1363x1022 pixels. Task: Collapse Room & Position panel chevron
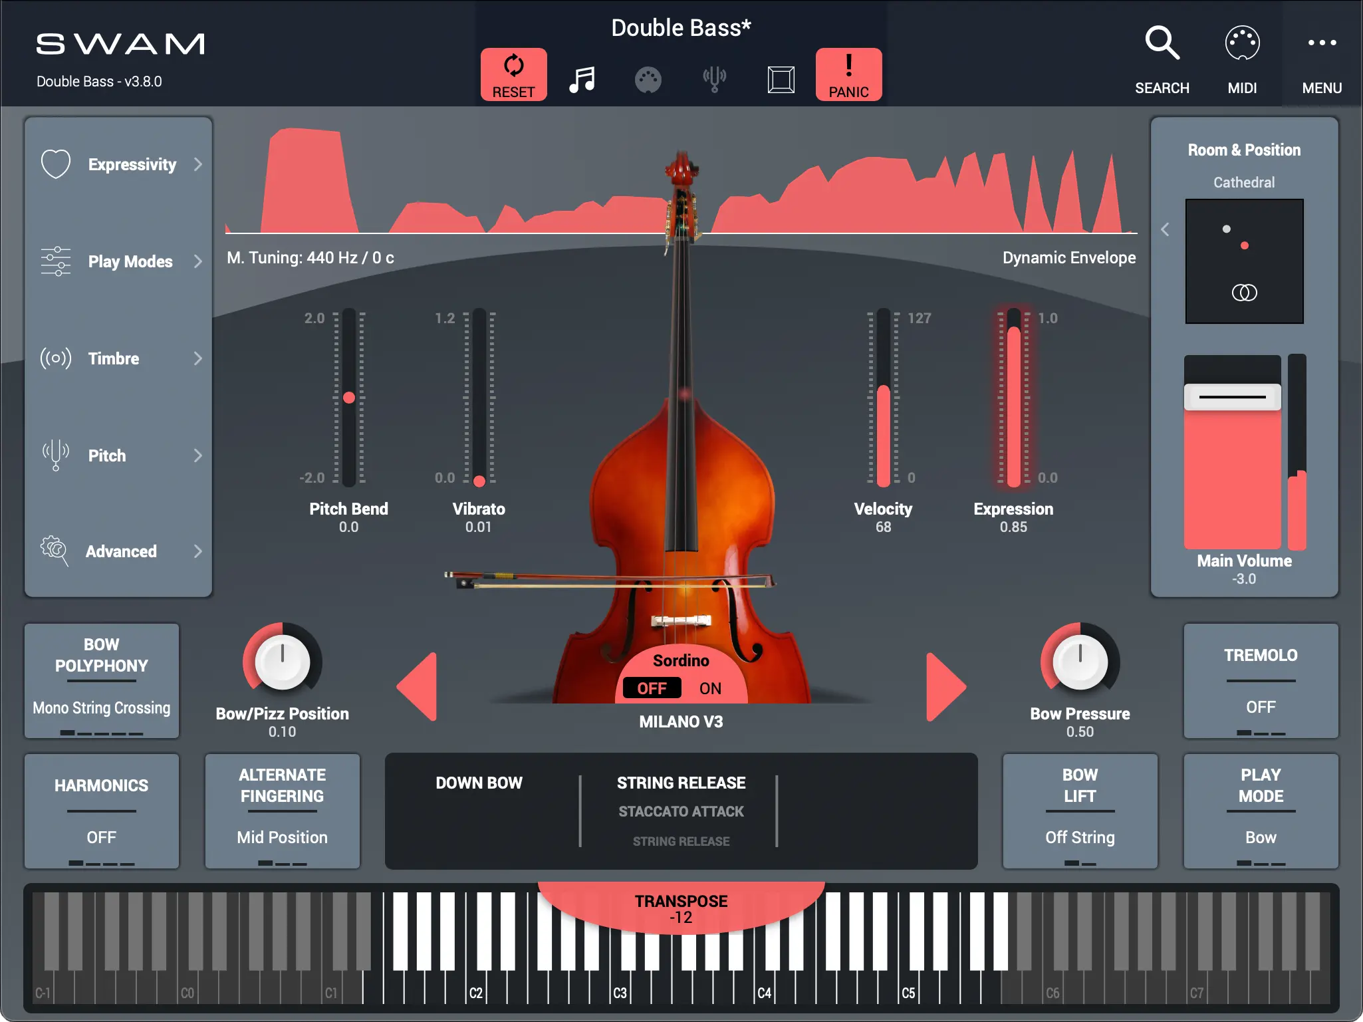tap(1165, 229)
